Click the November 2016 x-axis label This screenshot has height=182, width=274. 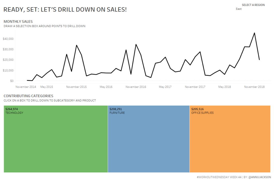coord(136,87)
